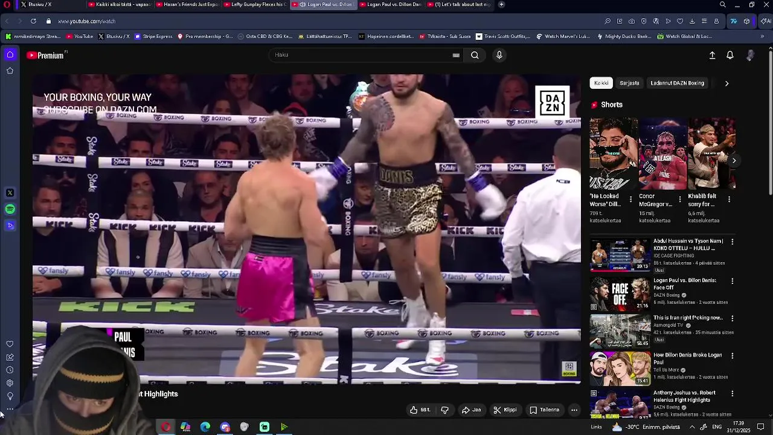773x435 pixels.
Task: Reload the page with the refresh icon
Action: pyautogui.click(x=33, y=21)
